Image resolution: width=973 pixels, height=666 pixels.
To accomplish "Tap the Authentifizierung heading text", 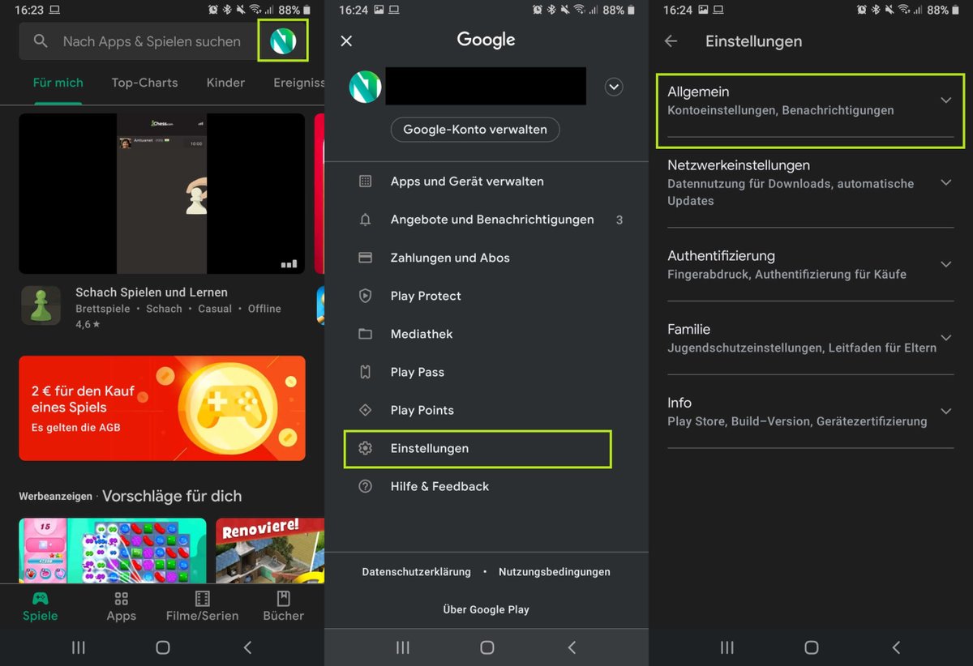I will [x=721, y=256].
